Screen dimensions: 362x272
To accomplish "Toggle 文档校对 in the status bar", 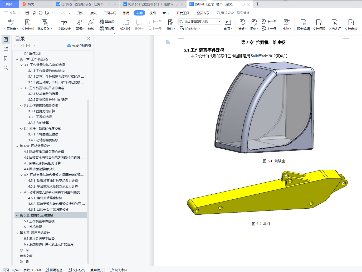I will click(76, 270).
